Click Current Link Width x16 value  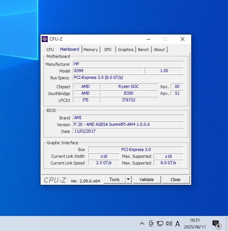point(104,156)
